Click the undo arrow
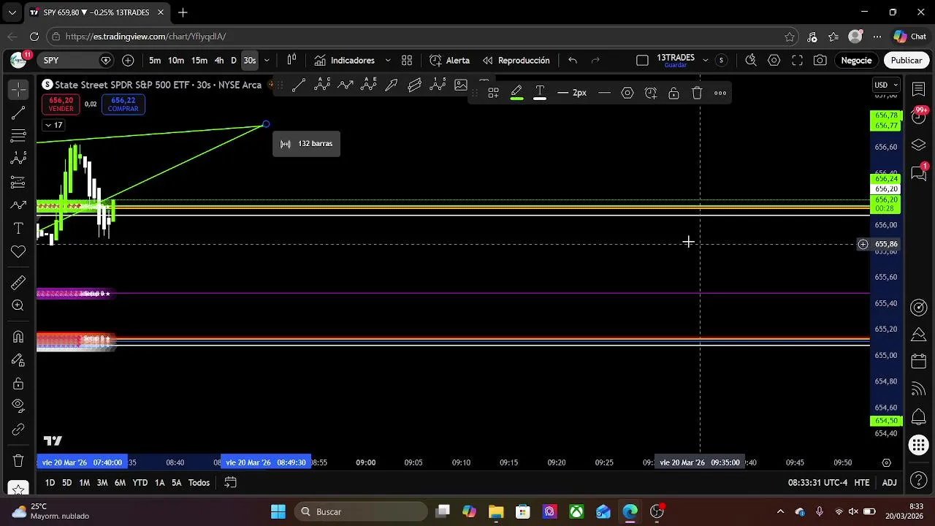Screen dimensions: 935x526 pos(573,60)
